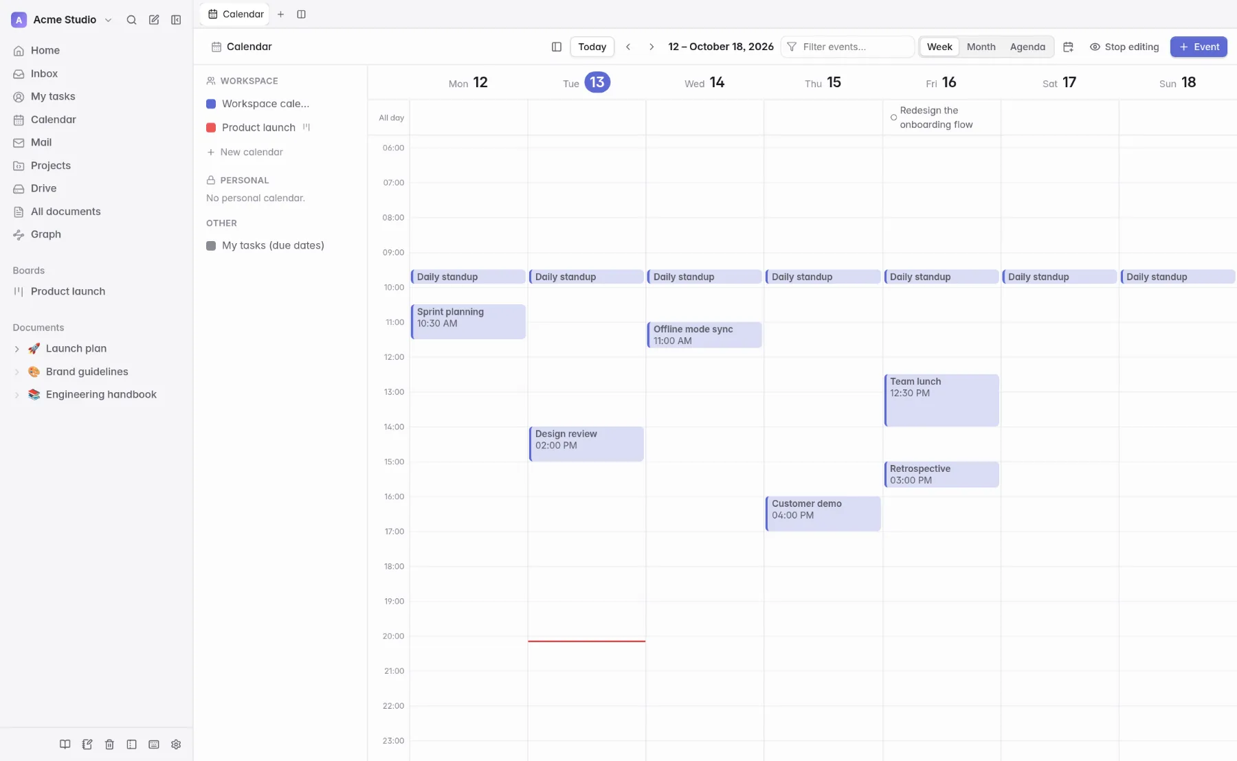Click the calendar sync icon beside Agenda

(x=1068, y=47)
